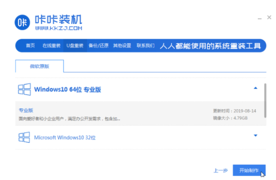Open the 其他设置 menu item

pos(122,46)
